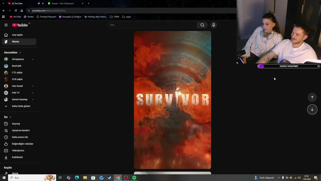Open the Trendyol Pazaryeri bookmark
The width and height of the screenshot is (321, 181).
click(x=46, y=17)
